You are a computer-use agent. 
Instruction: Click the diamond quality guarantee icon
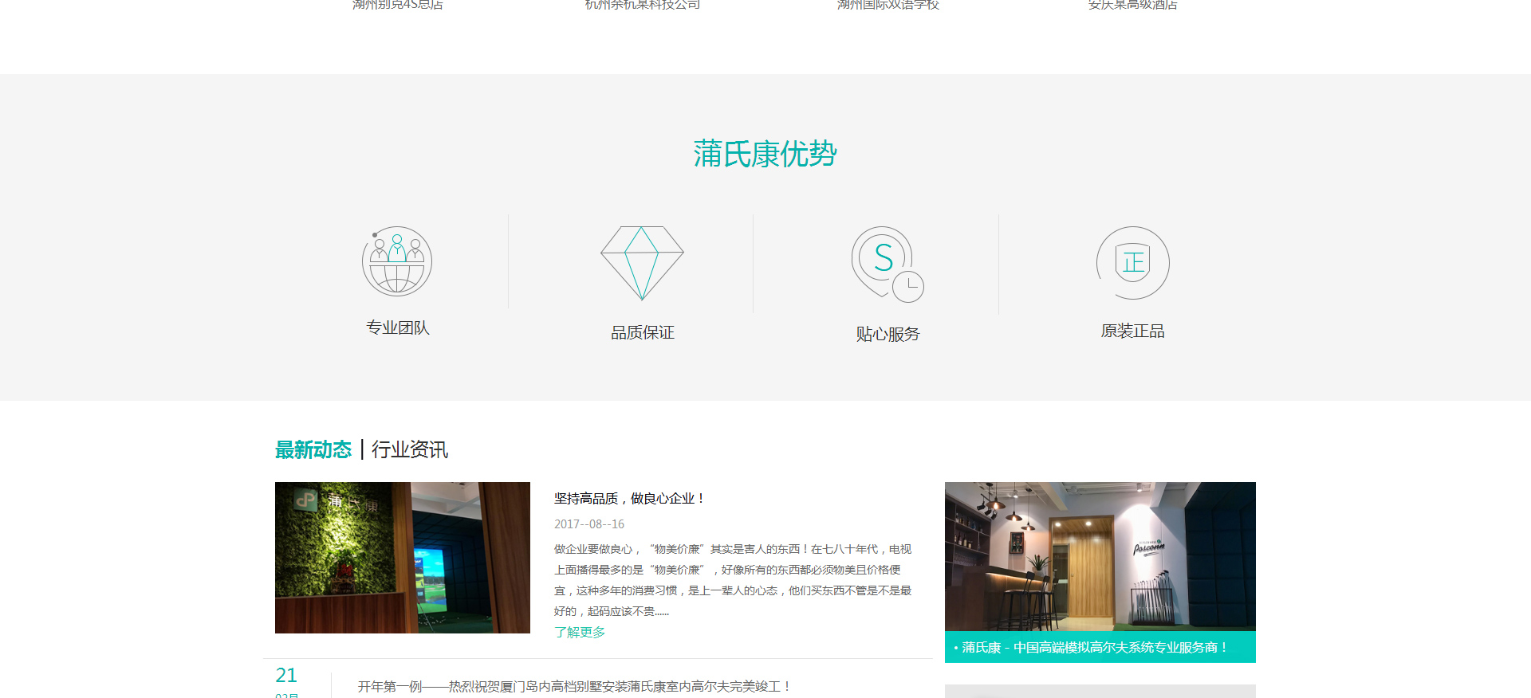(642, 263)
